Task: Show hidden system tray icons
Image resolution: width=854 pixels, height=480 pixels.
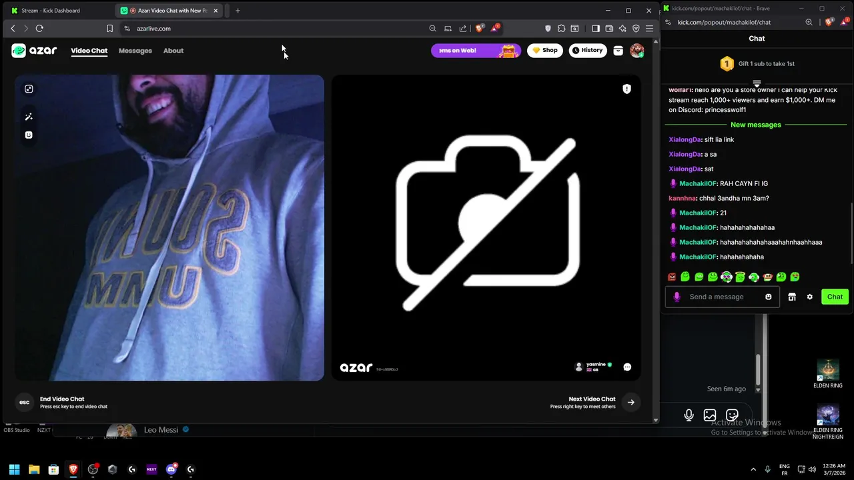Action: [753, 469]
